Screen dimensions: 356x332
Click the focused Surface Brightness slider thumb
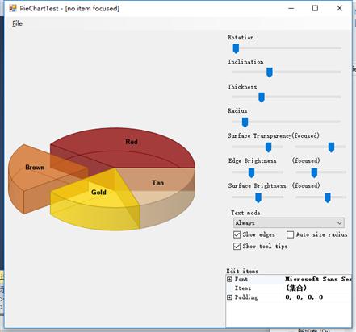tap(328, 198)
